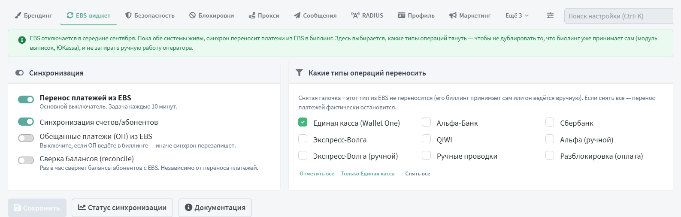The height and width of the screenshot is (217, 681).
Task: Click the Только Единая касса link
Action: (x=368, y=174)
